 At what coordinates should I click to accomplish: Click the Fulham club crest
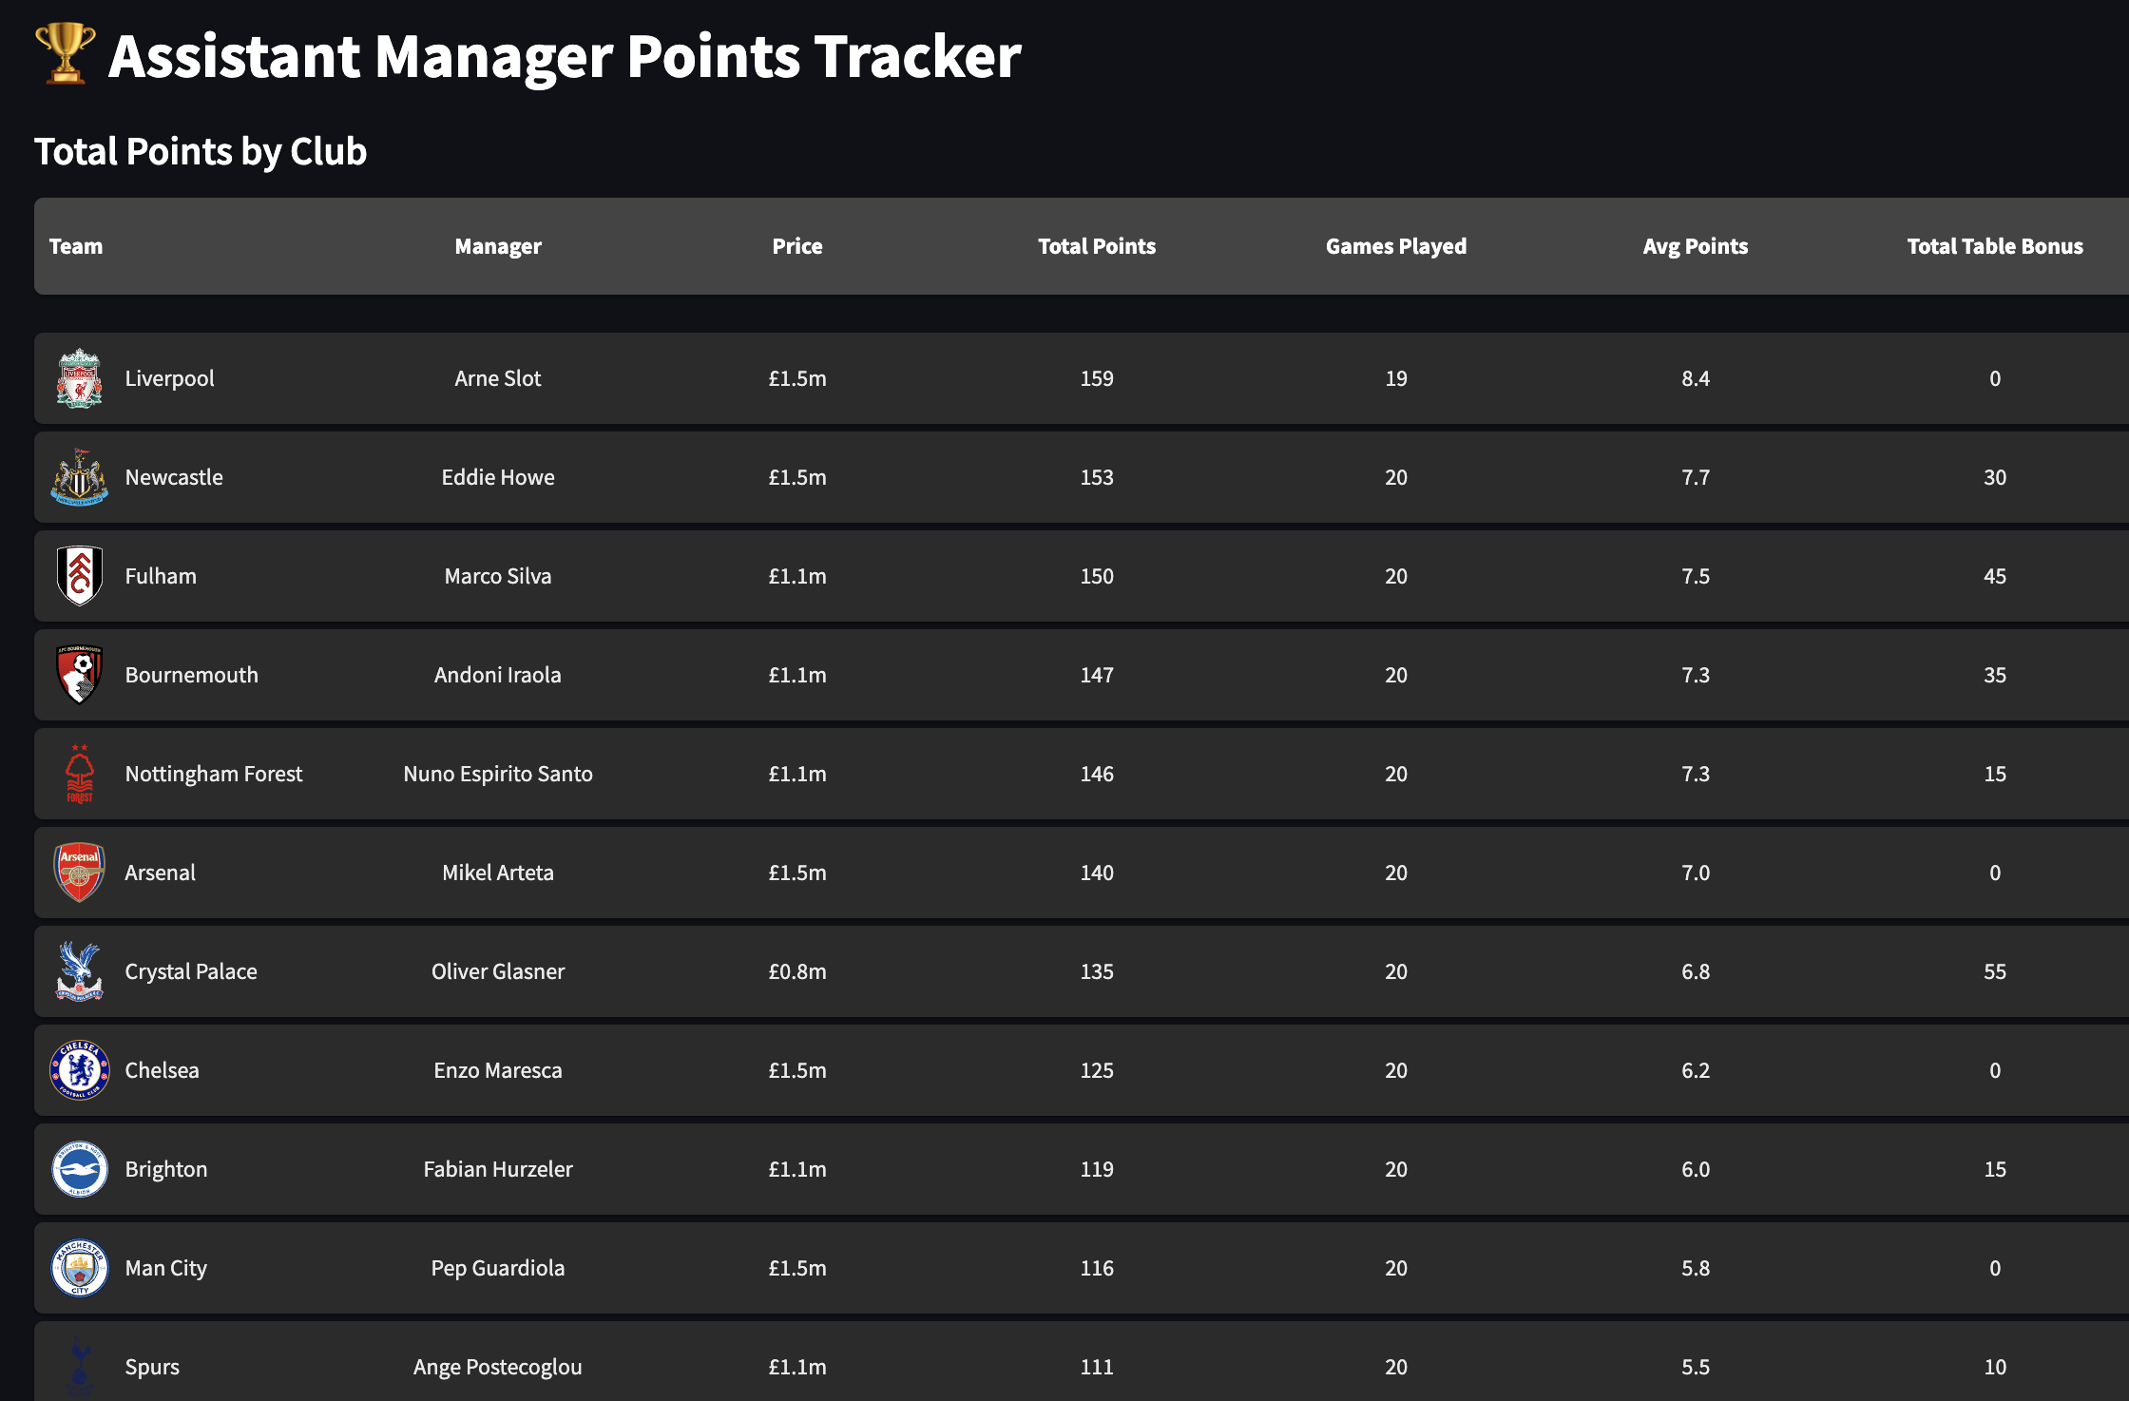(x=79, y=576)
